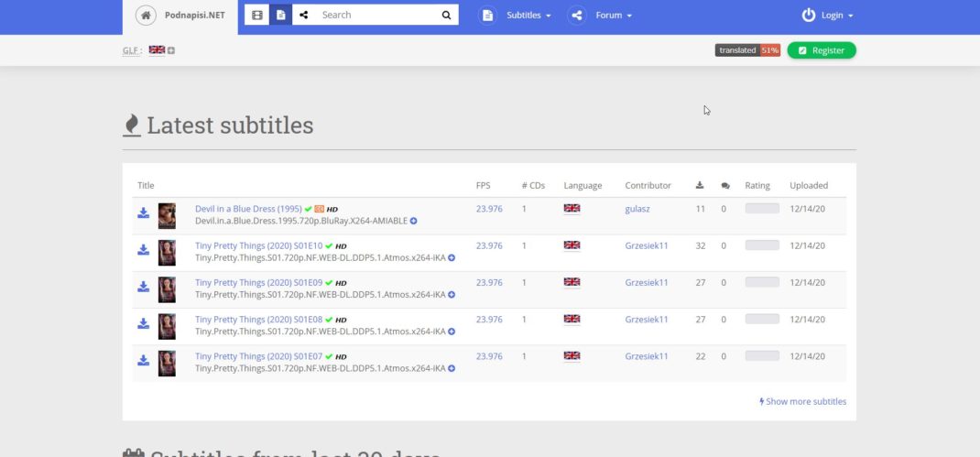Click rating bar in S01E10 row
Image resolution: width=980 pixels, height=457 pixels.
coord(762,245)
